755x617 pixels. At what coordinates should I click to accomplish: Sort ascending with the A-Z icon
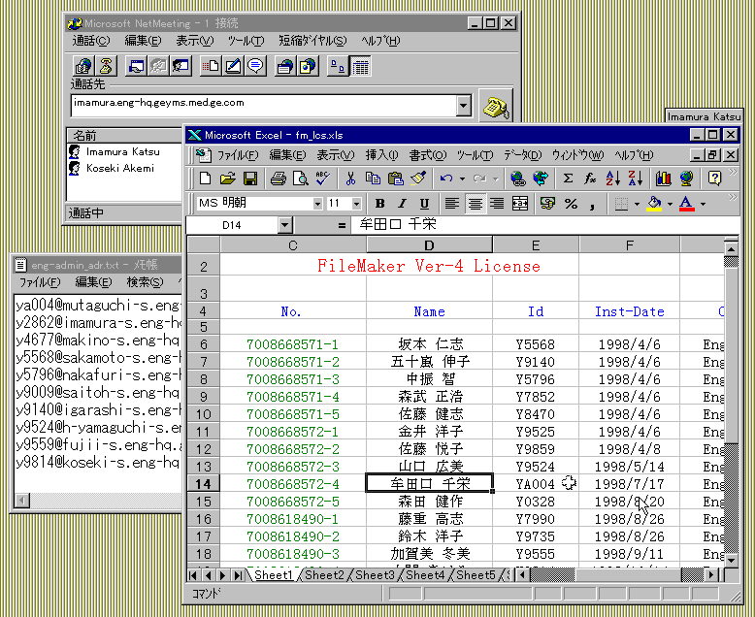(613, 179)
